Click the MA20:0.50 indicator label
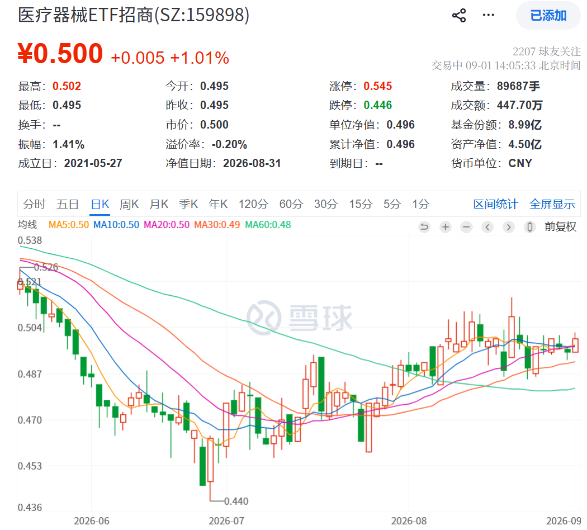 (167, 225)
